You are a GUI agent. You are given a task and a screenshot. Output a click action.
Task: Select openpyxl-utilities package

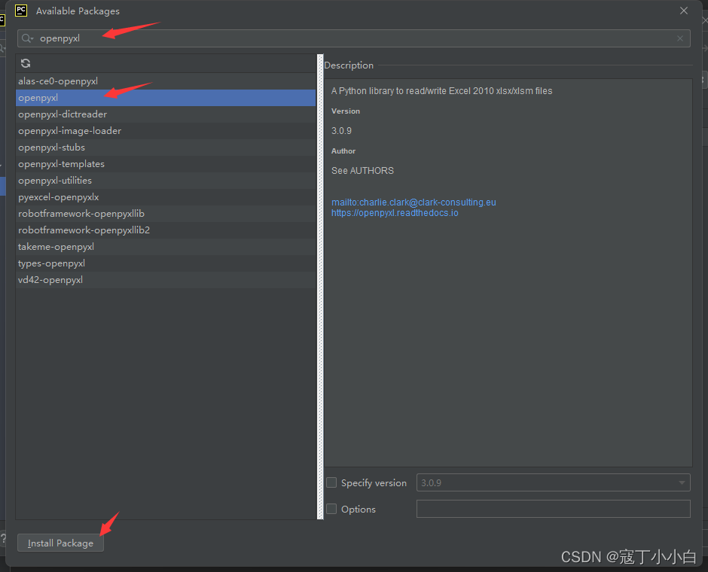click(166, 181)
